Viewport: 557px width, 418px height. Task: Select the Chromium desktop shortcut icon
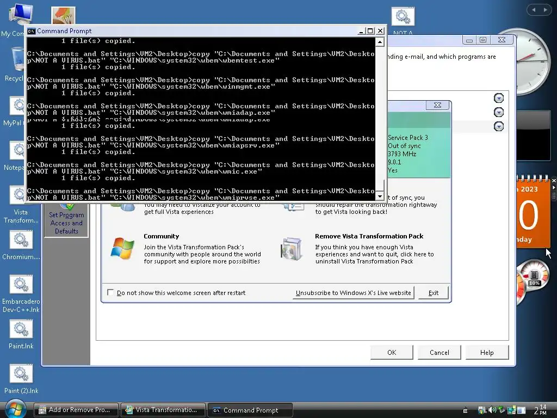click(21, 240)
